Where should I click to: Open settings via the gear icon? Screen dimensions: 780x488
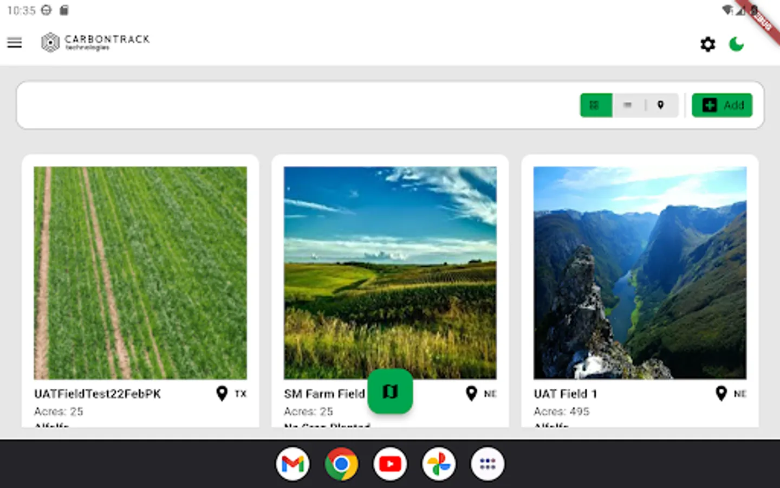[707, 44]
